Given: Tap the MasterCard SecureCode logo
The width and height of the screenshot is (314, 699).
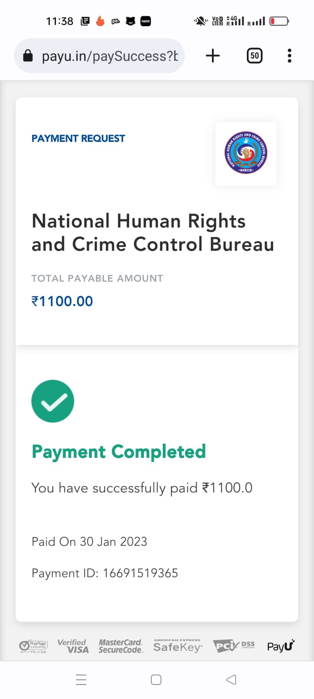Looking at the screenshot, I should click(120, 646).
